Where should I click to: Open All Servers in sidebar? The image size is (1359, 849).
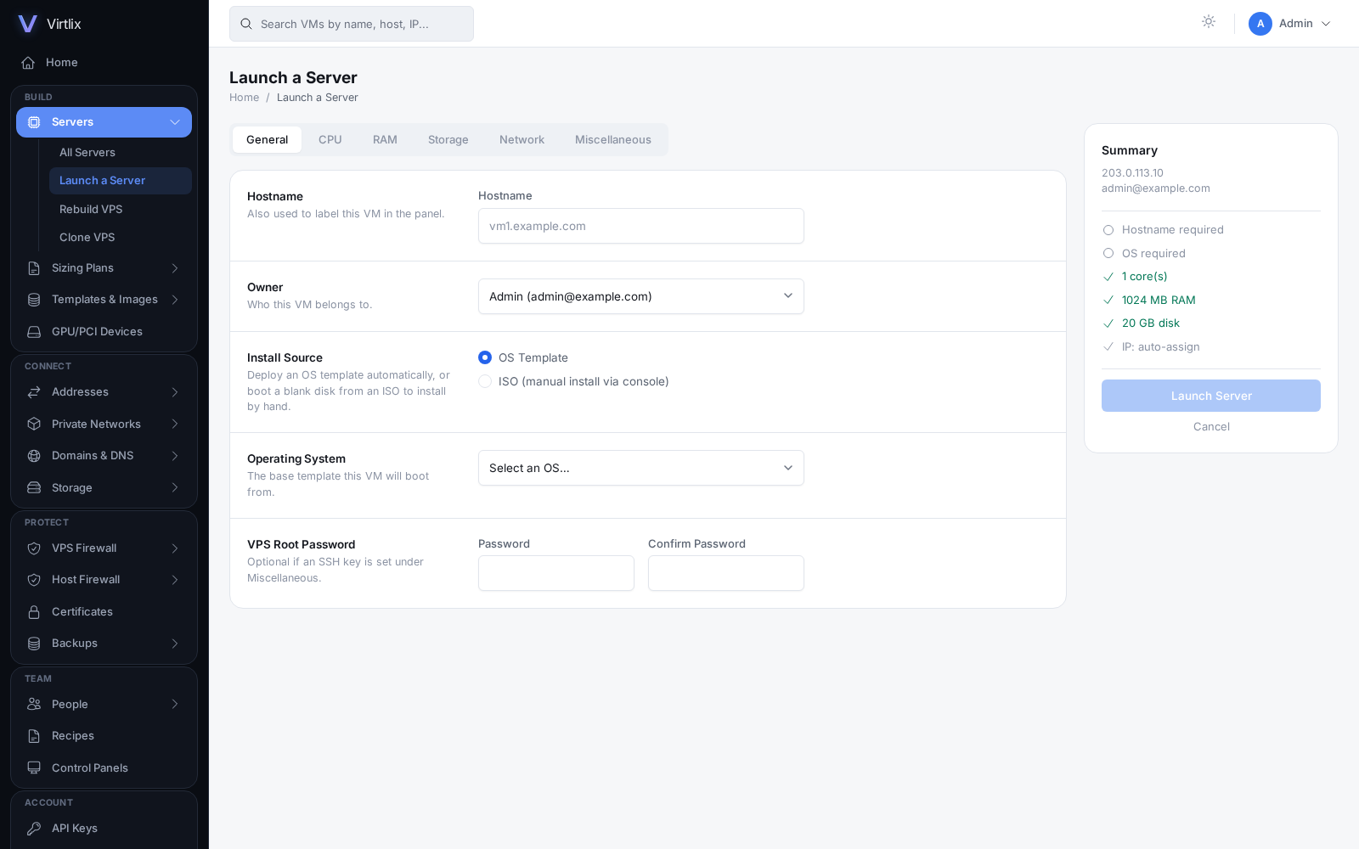pos(121,153)
